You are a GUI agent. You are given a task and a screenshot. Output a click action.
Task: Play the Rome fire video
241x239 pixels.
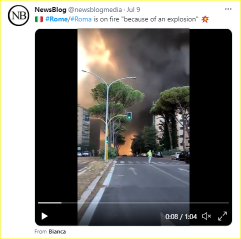click(44, 216)
